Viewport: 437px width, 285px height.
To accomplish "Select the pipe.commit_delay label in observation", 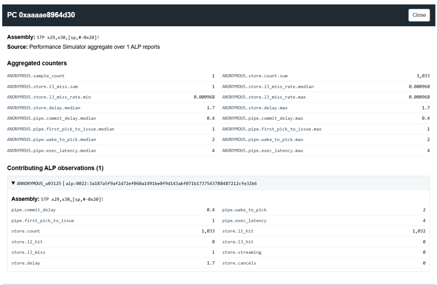I will [33, 210].
